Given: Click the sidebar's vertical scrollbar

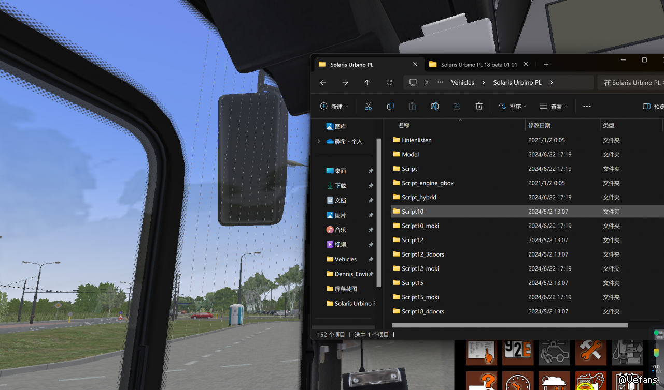Looking at the screenshot, I should [x=379, y=212].
